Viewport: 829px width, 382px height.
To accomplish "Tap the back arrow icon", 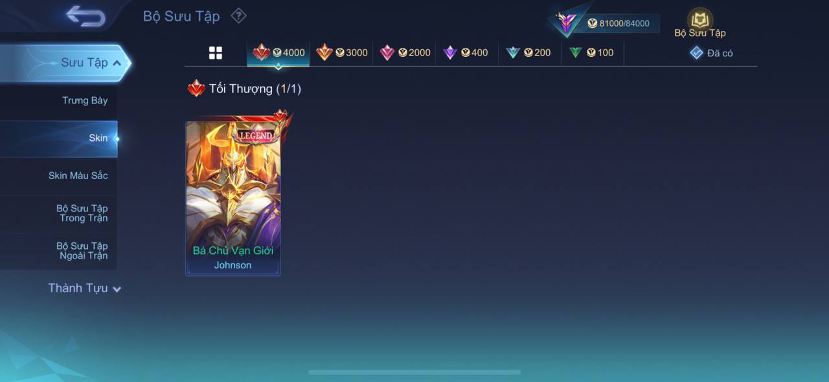I will 85,16.
